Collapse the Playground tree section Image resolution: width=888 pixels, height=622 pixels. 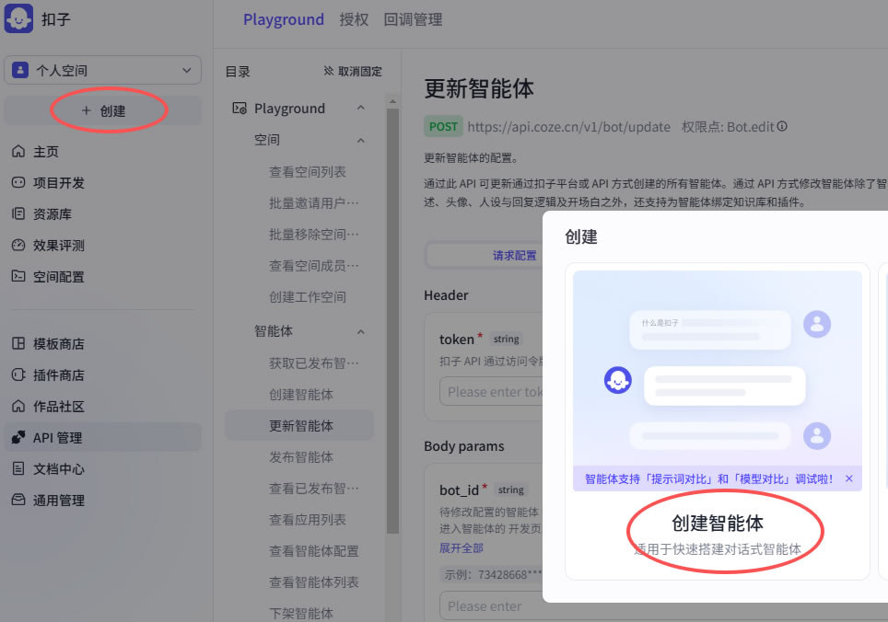[x=361, y=109]
